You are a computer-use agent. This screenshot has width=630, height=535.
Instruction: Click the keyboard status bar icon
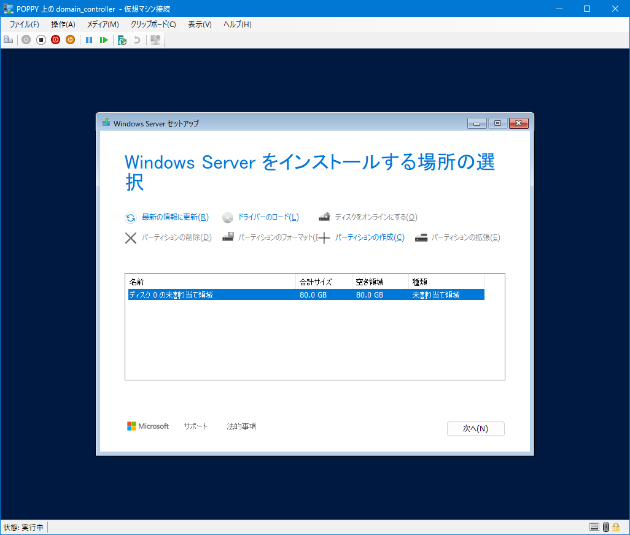[594, 527]
